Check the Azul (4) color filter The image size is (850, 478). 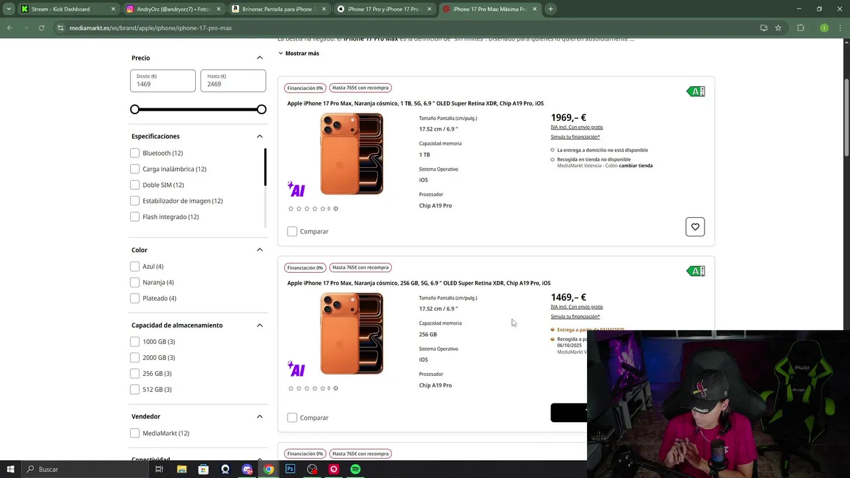point(135,266)
